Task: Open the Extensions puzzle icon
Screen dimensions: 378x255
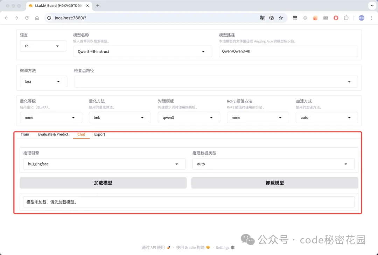Action: [x=346, y=18]
